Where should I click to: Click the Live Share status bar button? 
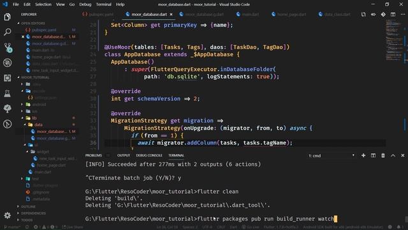click(73, 227)
